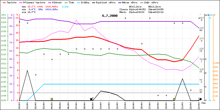This screenshot has width=220, height=110.
Task: Click the red Teplota legend line
Action: [x=4, y=2]
